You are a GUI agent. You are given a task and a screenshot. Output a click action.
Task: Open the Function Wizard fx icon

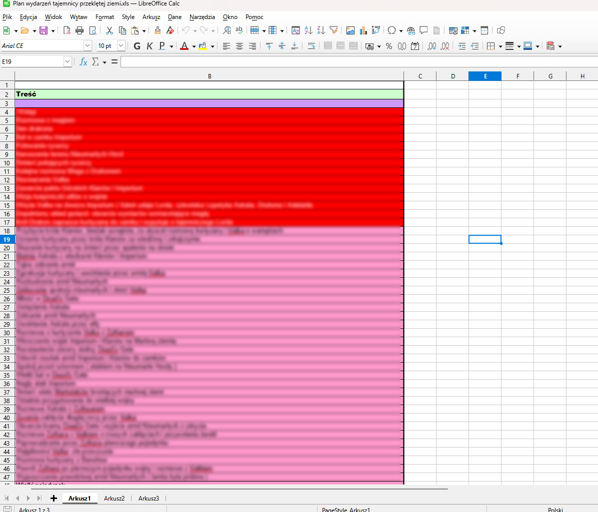coord(83,61)
